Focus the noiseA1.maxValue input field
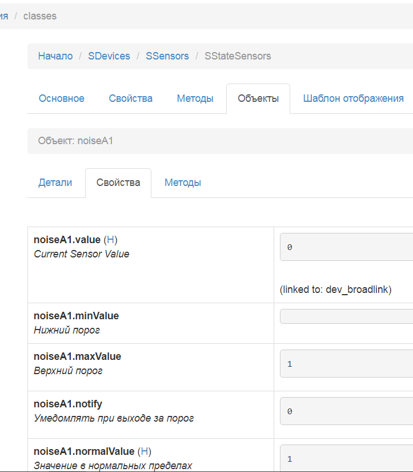This screenshot has width=413, height=472. click(346, 364)
